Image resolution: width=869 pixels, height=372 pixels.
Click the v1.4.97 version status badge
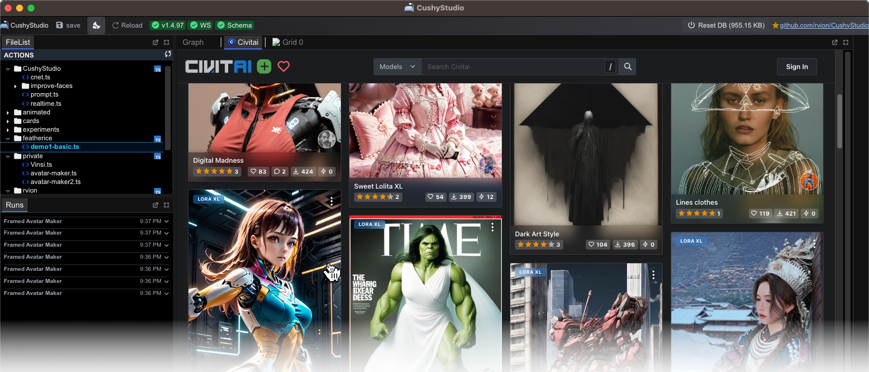(x=167, y=25)
